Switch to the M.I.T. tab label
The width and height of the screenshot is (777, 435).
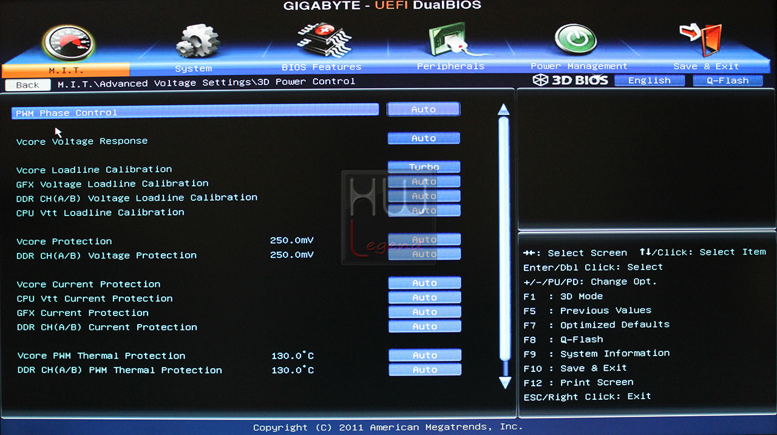[x=66, y=70]
